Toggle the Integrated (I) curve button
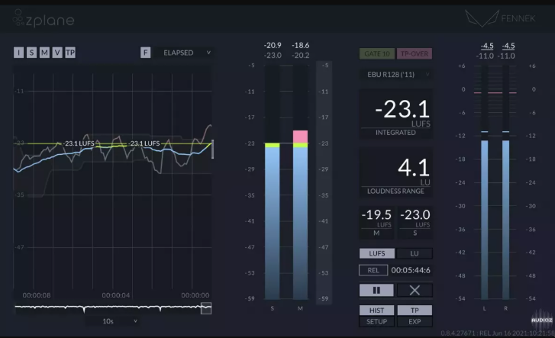The height and width of the screenshot is (338, 555). [x=19, y=53]
